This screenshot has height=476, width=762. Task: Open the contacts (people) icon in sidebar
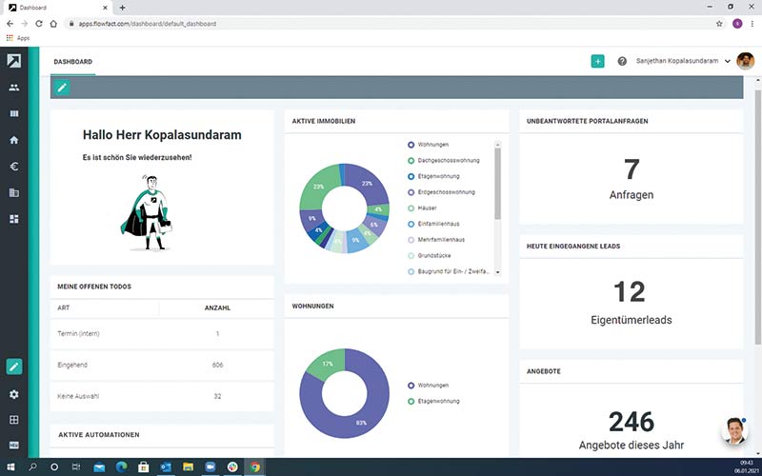[x=14, y=88]
